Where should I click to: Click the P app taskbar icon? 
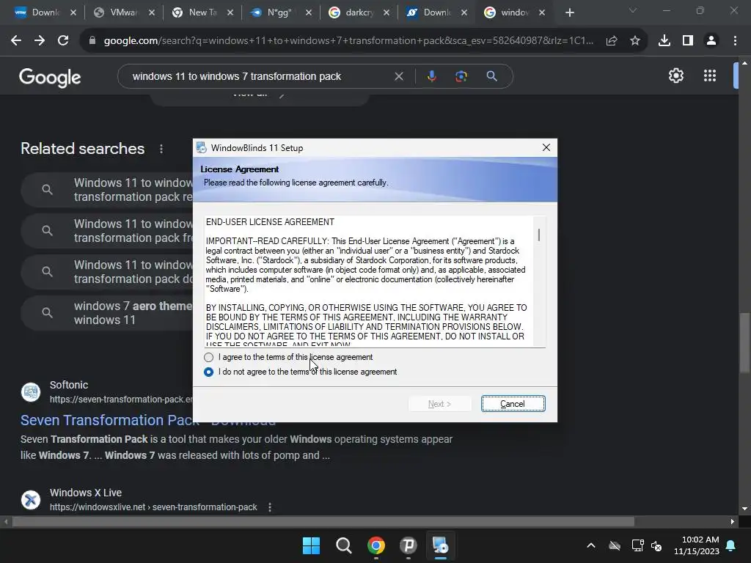(408, 545)
